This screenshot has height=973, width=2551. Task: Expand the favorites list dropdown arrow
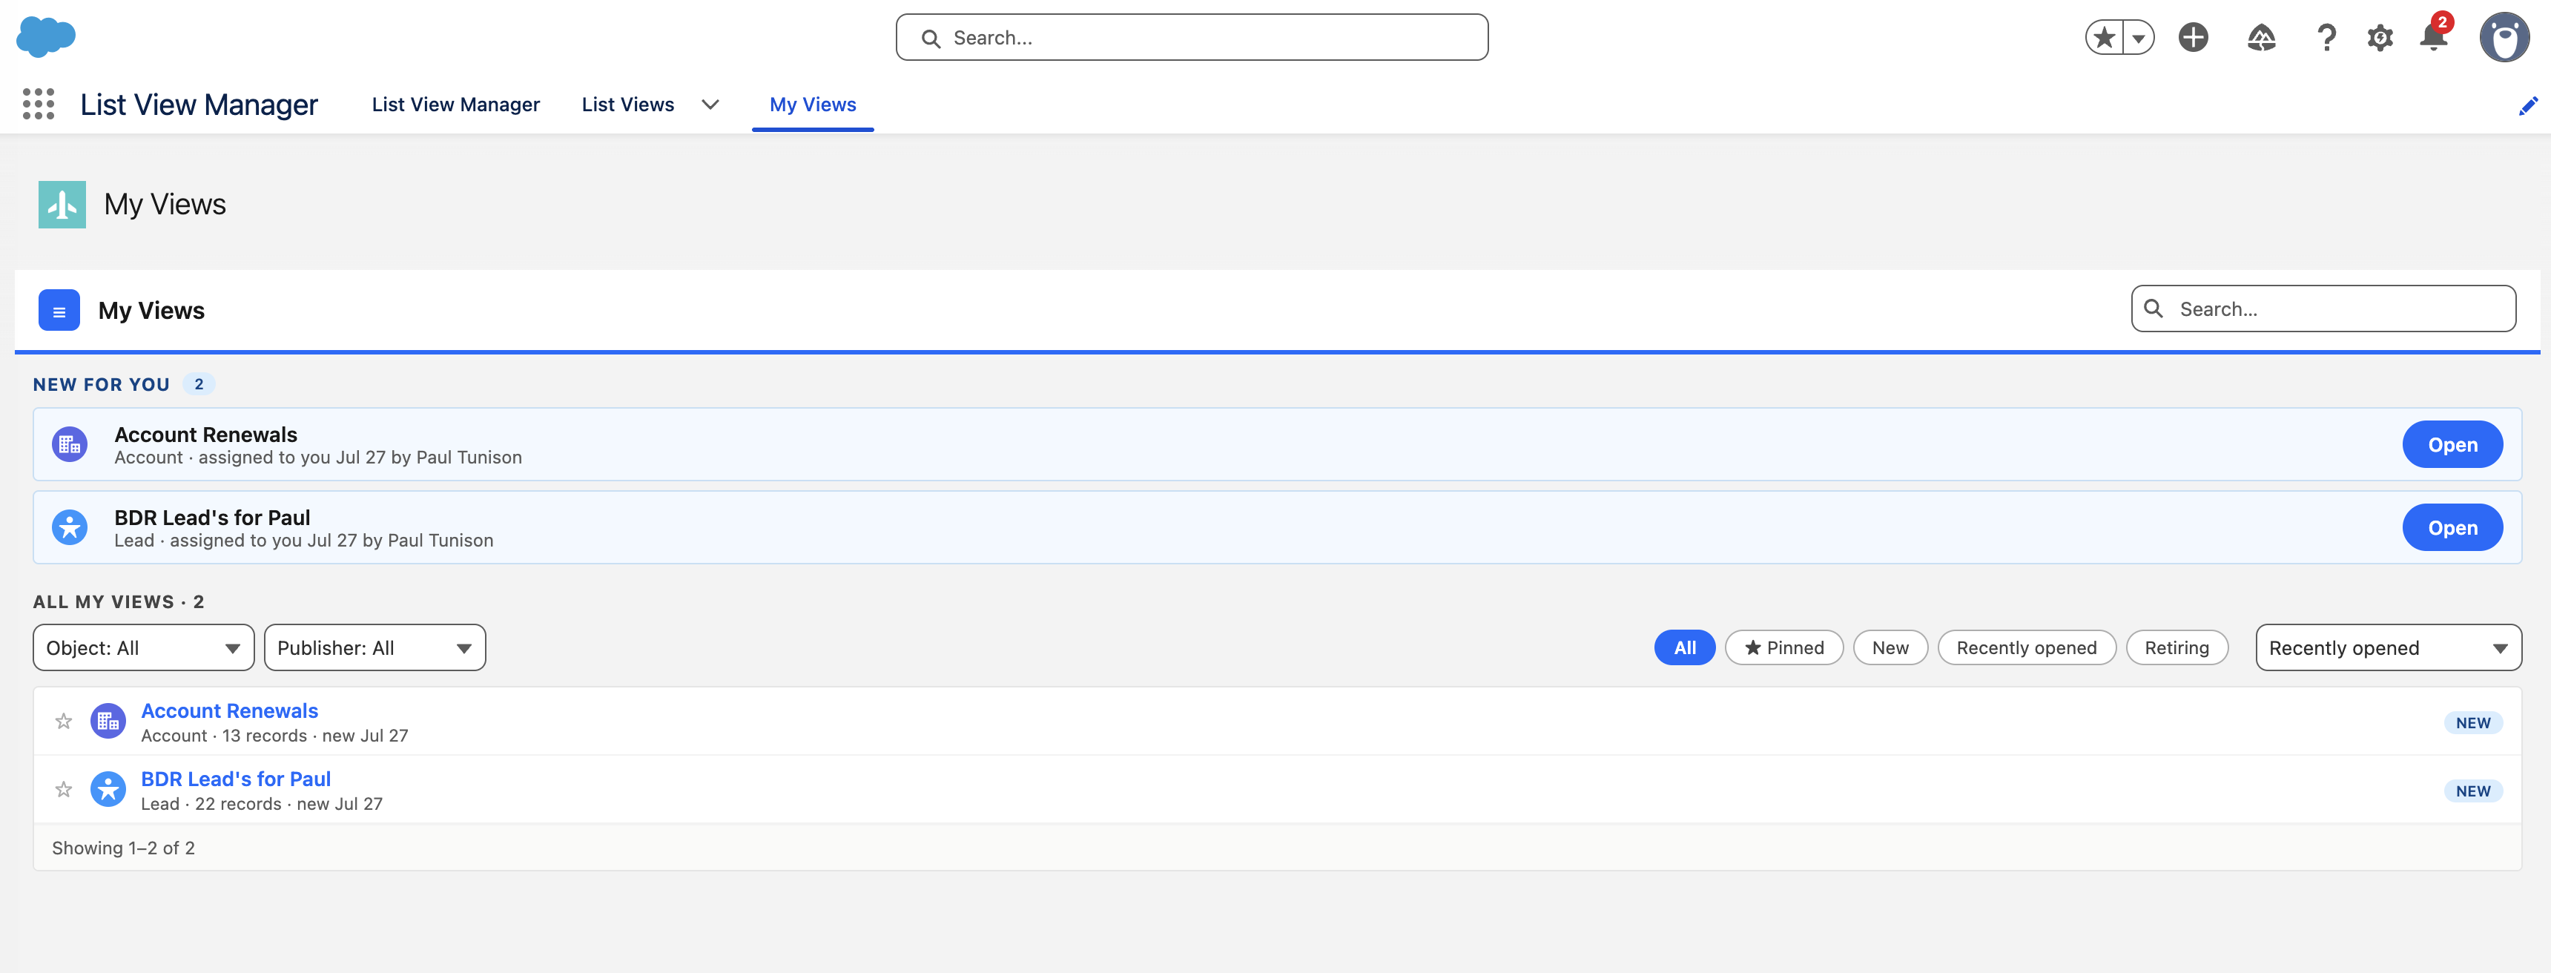[2139, 38]
